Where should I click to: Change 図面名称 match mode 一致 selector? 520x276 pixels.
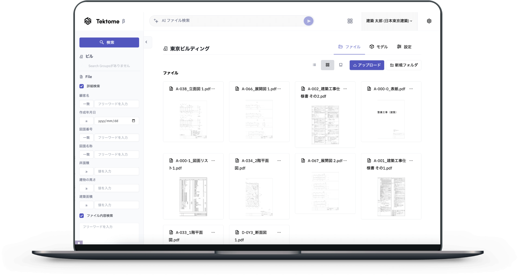[x=86, y=154]
